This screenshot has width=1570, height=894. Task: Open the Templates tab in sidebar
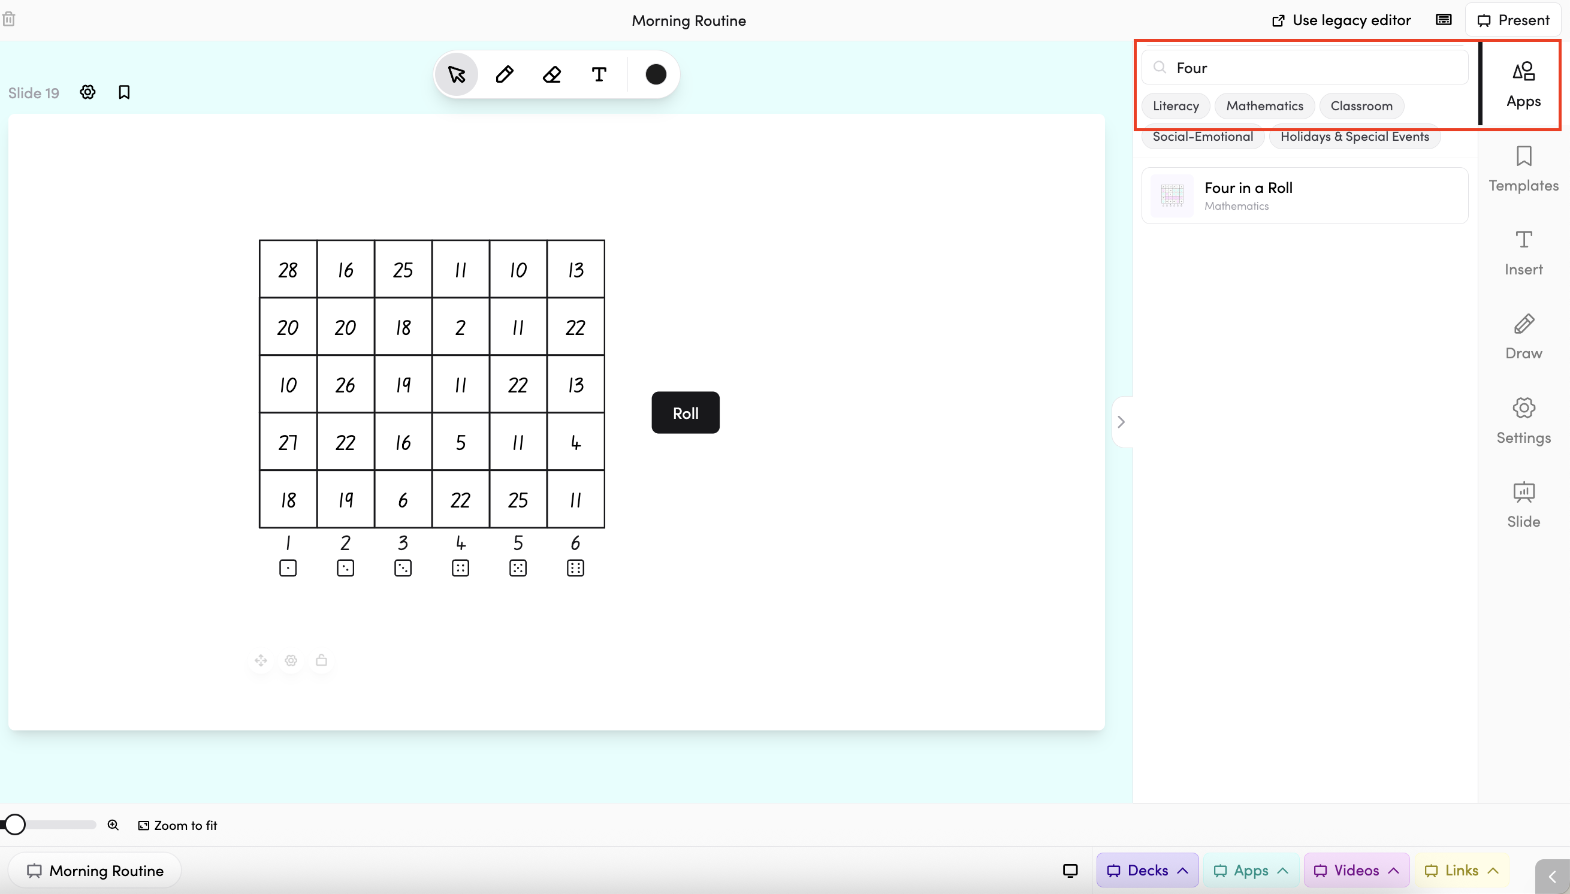(x=1523, y=169)
